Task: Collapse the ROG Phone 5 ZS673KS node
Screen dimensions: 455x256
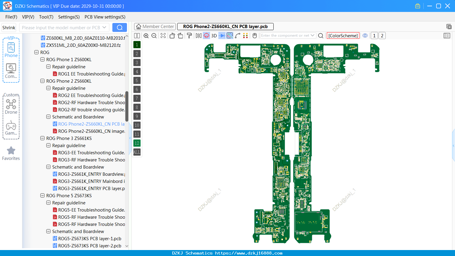Action: [x=42, y=195]
